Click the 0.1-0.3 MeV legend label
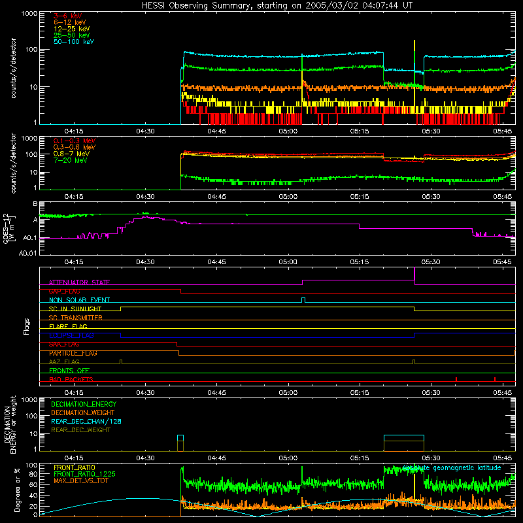The width and height of the screenshot is (523, 523). [x=74, y=141]
